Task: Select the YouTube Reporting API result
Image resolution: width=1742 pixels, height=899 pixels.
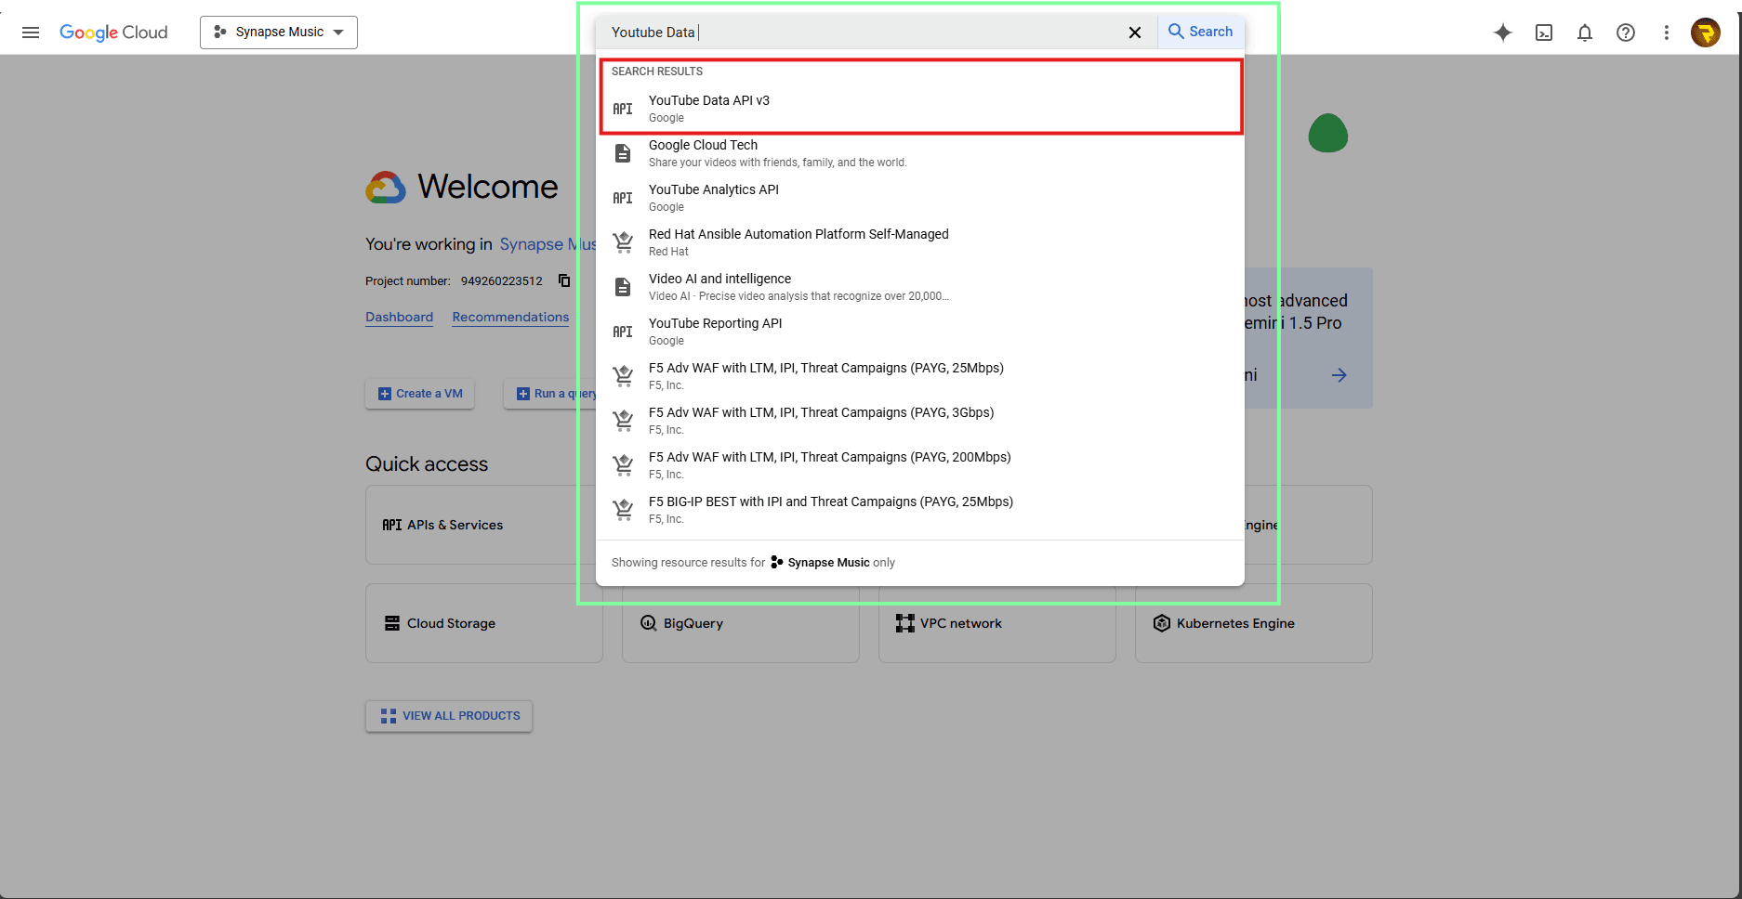Action: (x=920, y=332)
